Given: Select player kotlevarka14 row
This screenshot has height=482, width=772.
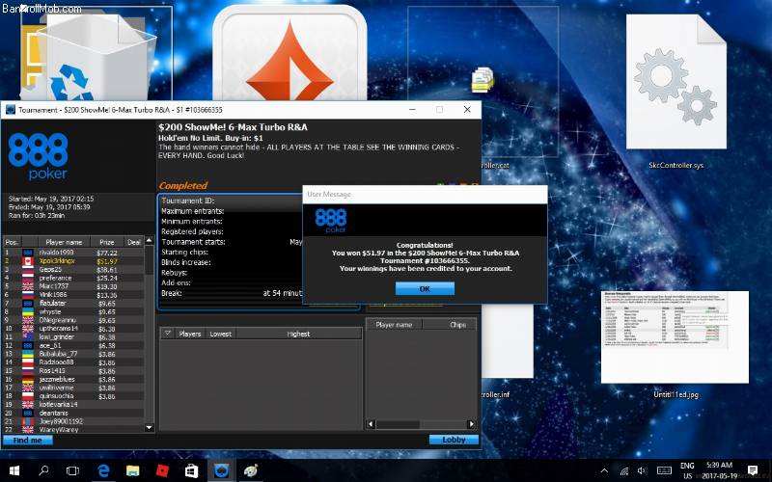Looking at the screenshot, I should coord(74,404).
